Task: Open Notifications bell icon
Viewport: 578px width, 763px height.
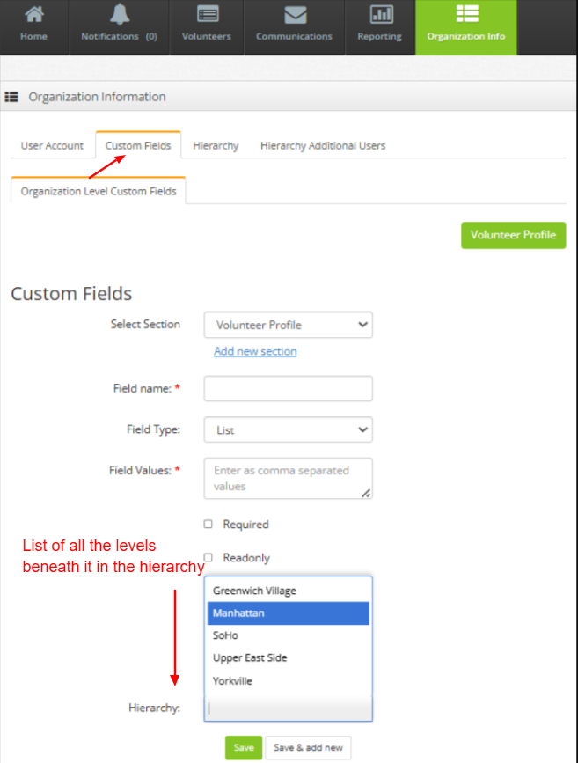Action: click(x=119, y=14)
